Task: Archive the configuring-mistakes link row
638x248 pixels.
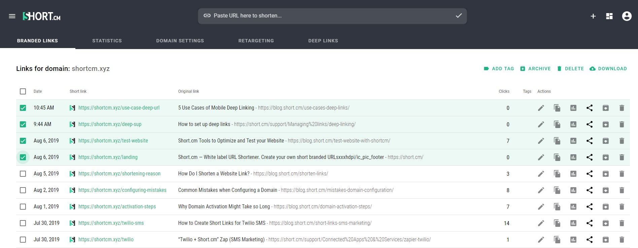Action: tap(606, 190)
